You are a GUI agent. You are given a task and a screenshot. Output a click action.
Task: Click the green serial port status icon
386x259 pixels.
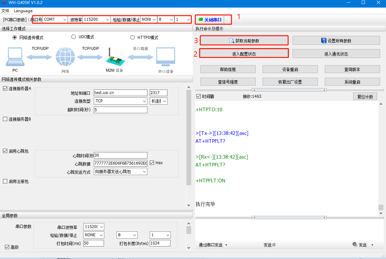[201, 20]
